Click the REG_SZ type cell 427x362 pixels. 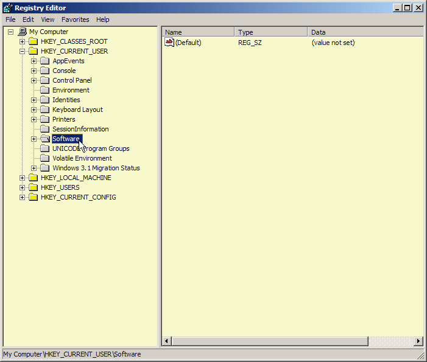click(250, 43)
